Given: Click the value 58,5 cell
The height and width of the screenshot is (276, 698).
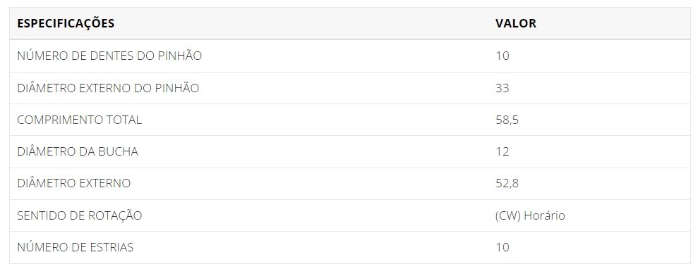Looking at the screenshot, I should (x=507, y=120).
